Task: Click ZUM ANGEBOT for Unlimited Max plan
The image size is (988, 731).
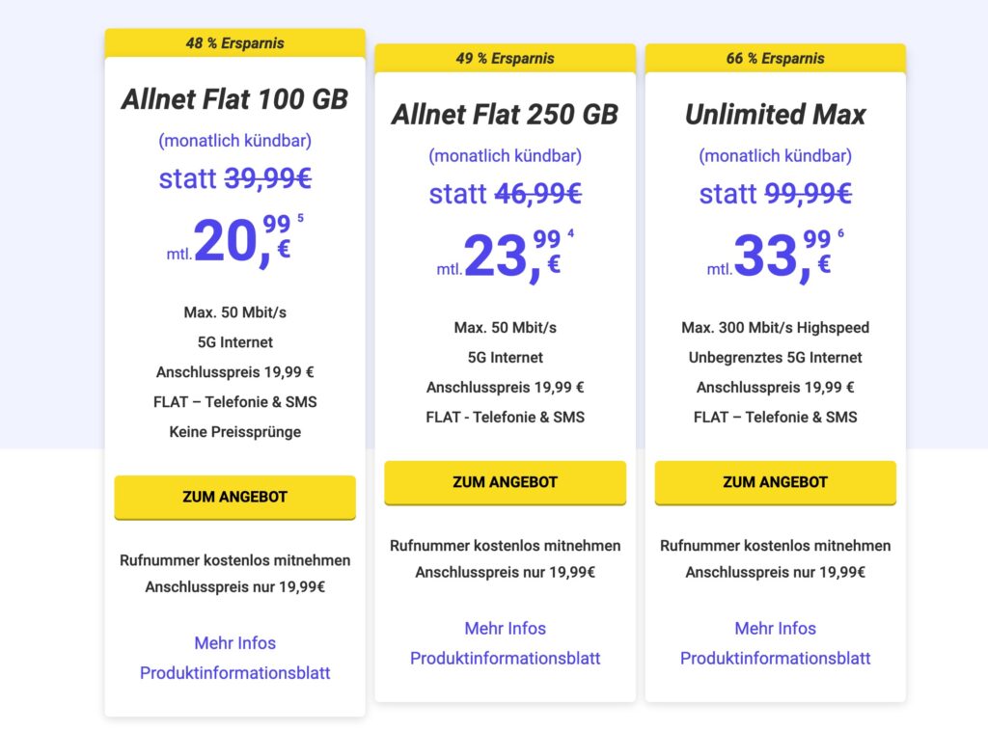Action: pyautogui.click(x=775, y=482)
